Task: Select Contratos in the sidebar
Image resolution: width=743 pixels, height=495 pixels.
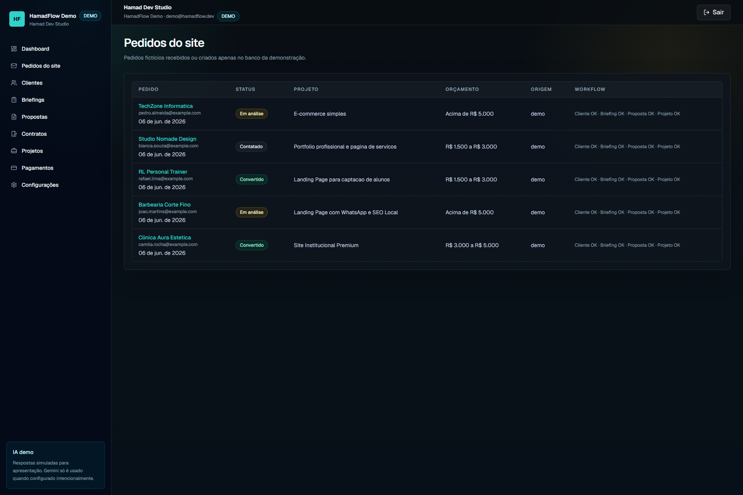Action: [x=55, y=134]
